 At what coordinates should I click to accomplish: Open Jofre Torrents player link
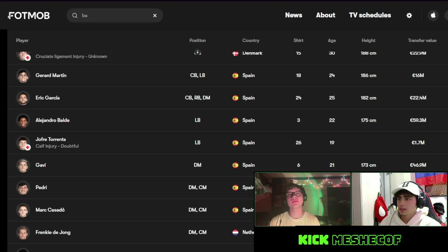(x=51, y=139)
